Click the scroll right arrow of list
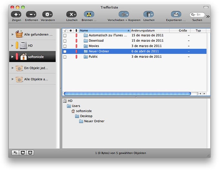 point(204,94)
